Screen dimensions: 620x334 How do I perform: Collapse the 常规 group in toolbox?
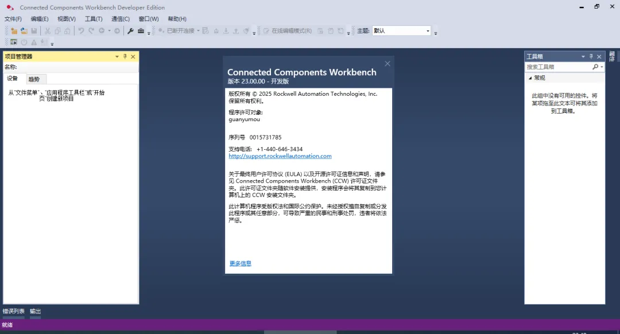coord(530,78)
